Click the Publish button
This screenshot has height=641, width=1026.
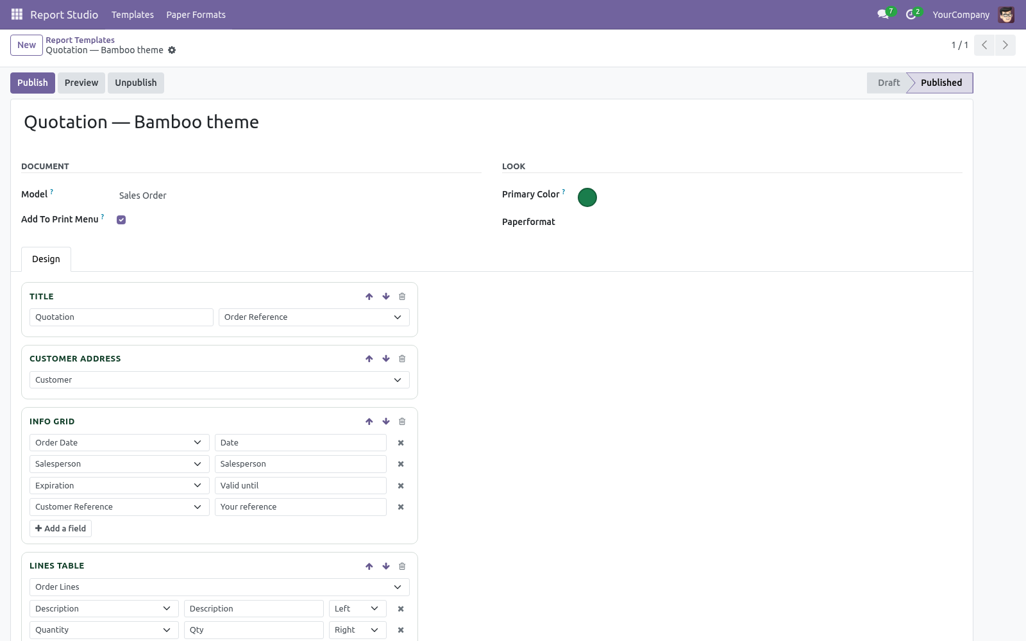[33, 83]
